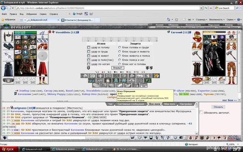Expand the "Страница" toolbar dropdown

tap(201, 19)
